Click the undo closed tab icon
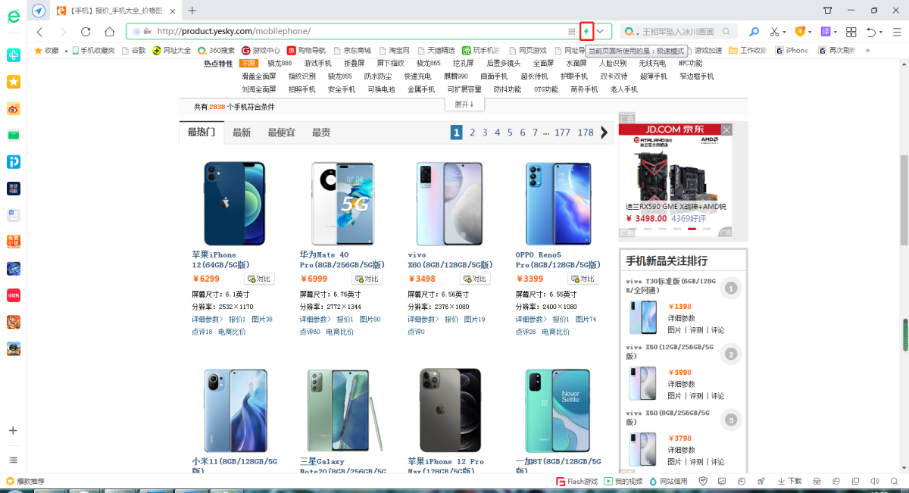This screenshot has width=909, height=493. 872,32
